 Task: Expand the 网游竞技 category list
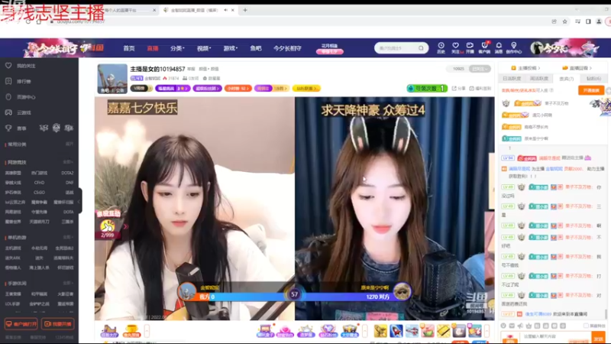[x=68, y=162]
